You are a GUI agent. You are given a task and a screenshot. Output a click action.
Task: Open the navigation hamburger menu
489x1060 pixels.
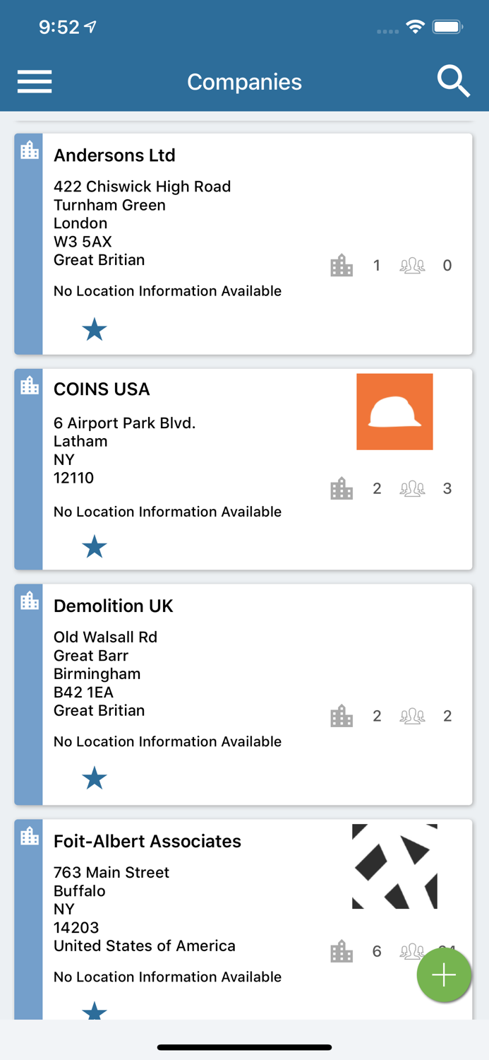point(34,81)
